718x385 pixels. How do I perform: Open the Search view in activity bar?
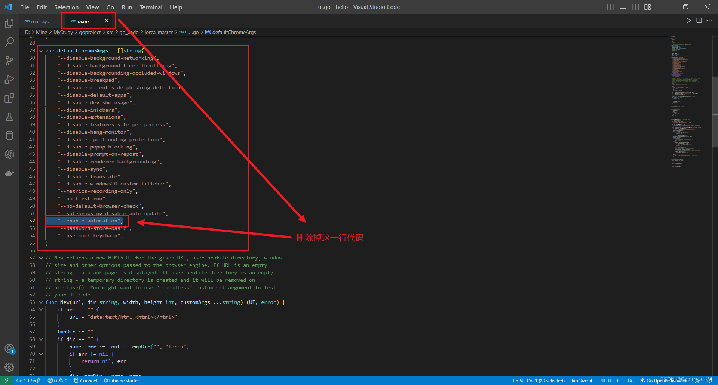tap(9, 42)
